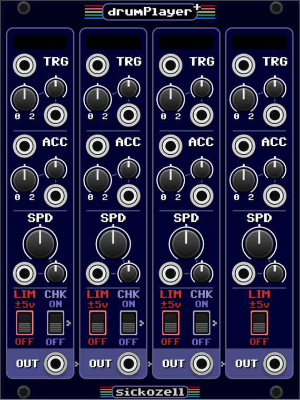Click channel 4 small accent attenuator knob under ACC
The width and height of the screenshot is (300, 400).
(x=275, y=169)
